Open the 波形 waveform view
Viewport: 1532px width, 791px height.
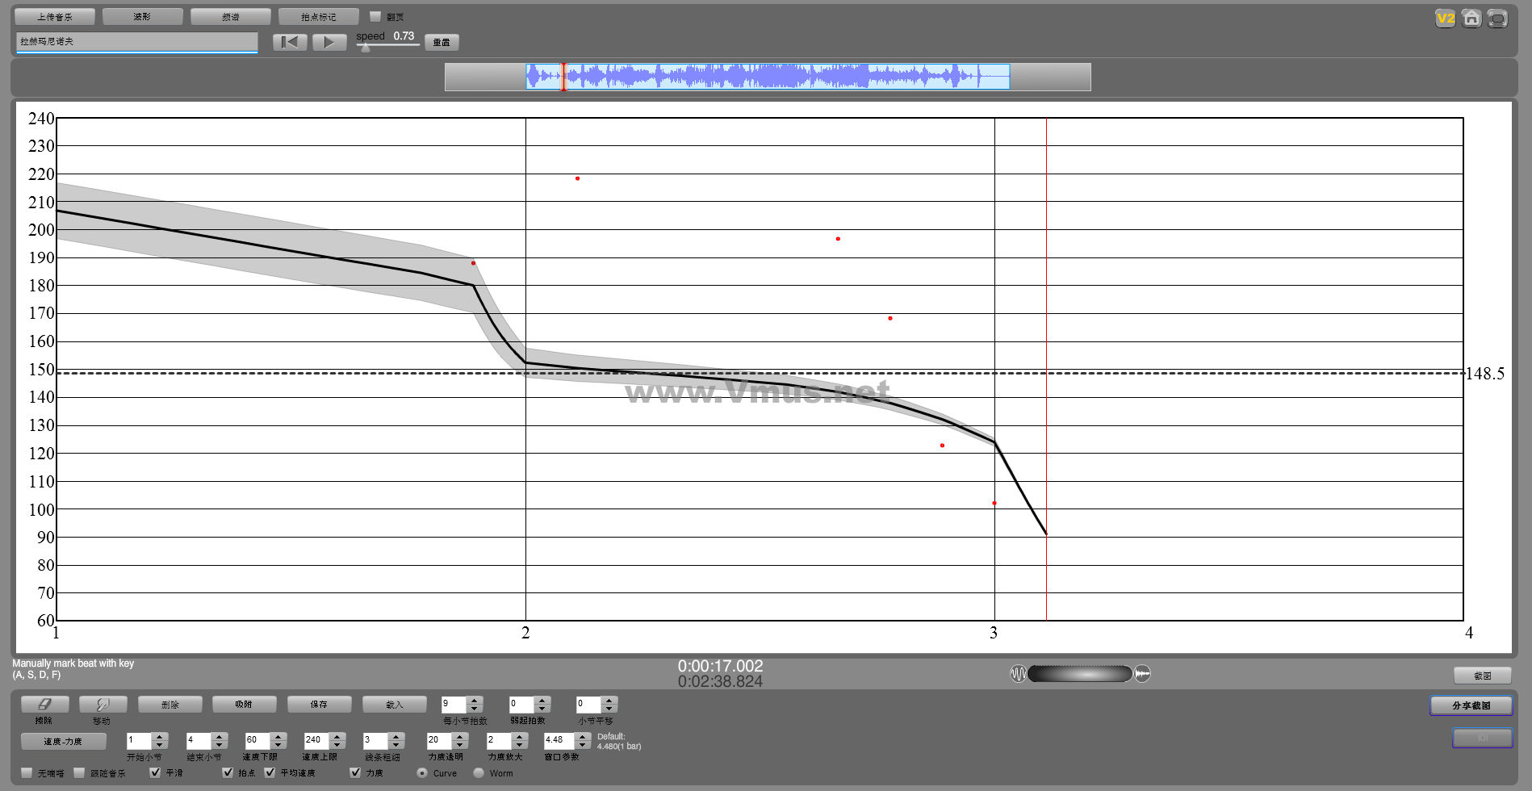pyautogui.click(x=142, y=16)
